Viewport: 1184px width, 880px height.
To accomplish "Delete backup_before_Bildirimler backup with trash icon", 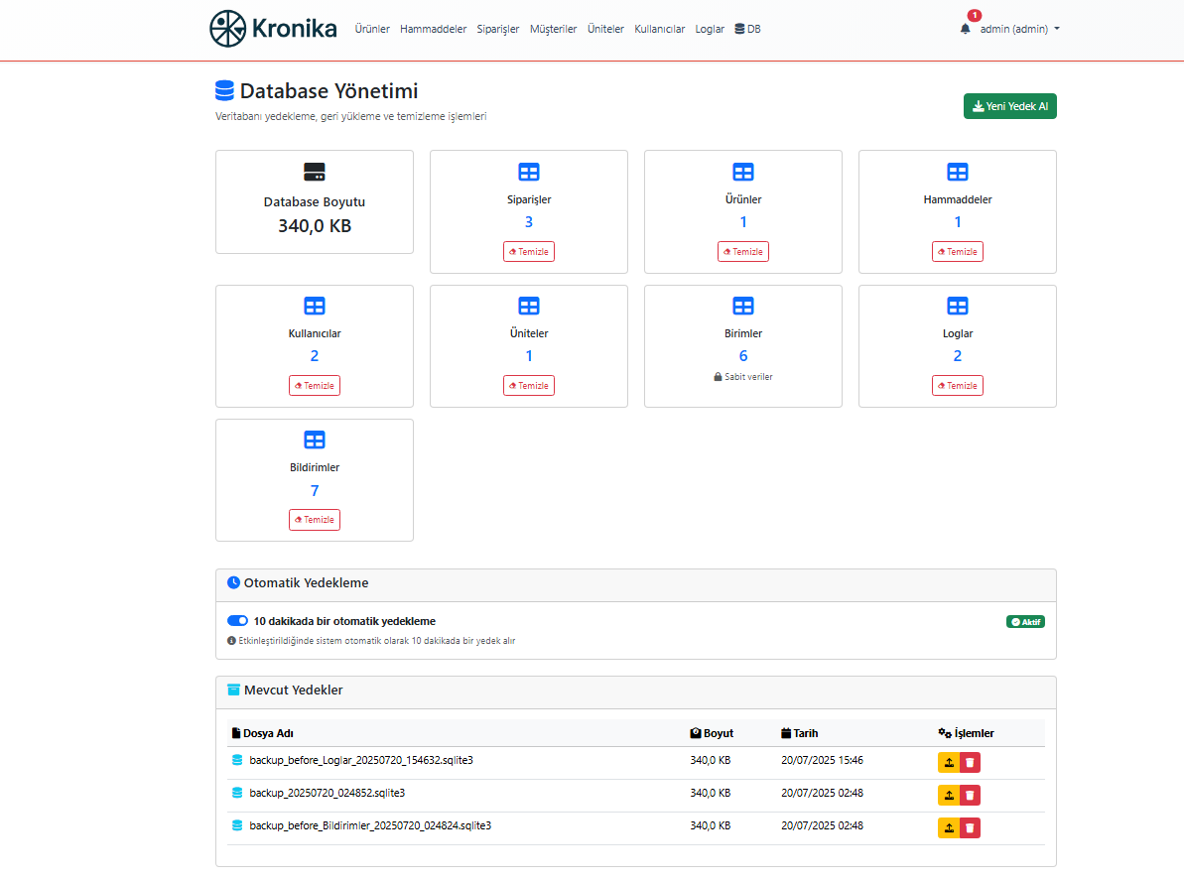I will 971,827.
